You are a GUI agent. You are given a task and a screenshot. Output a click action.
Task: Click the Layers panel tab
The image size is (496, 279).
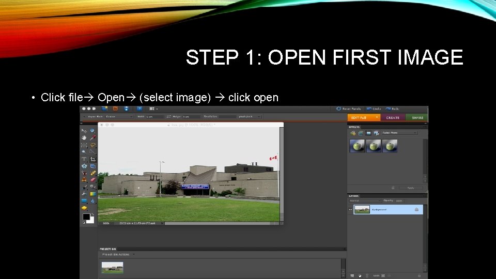(353, 196)
